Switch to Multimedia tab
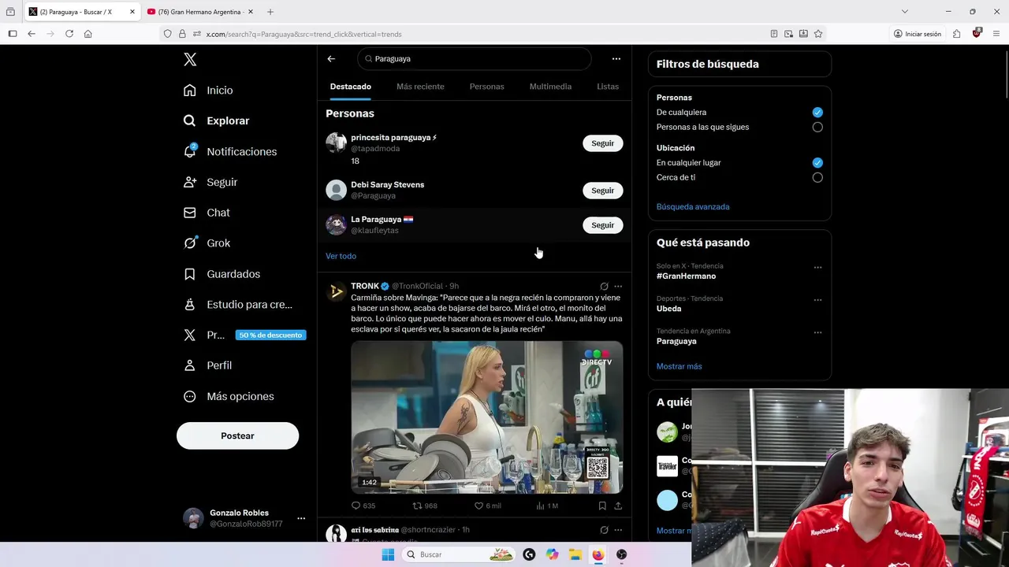This screenshot has width=1009, height=567. [x=550, y=87]
